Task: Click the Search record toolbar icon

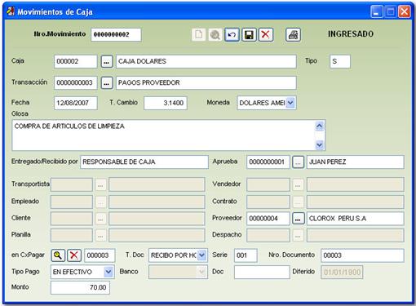Action: 215,35
